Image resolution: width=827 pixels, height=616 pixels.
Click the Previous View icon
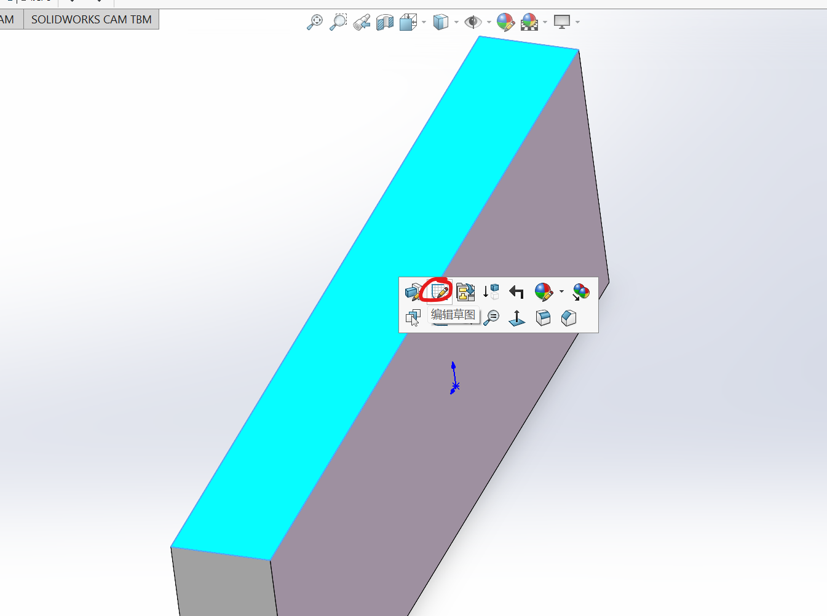(x=362, y=22)
